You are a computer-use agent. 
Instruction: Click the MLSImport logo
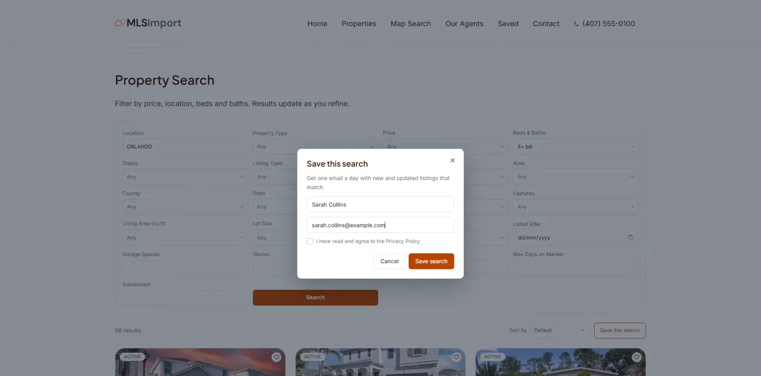point(148,23)
